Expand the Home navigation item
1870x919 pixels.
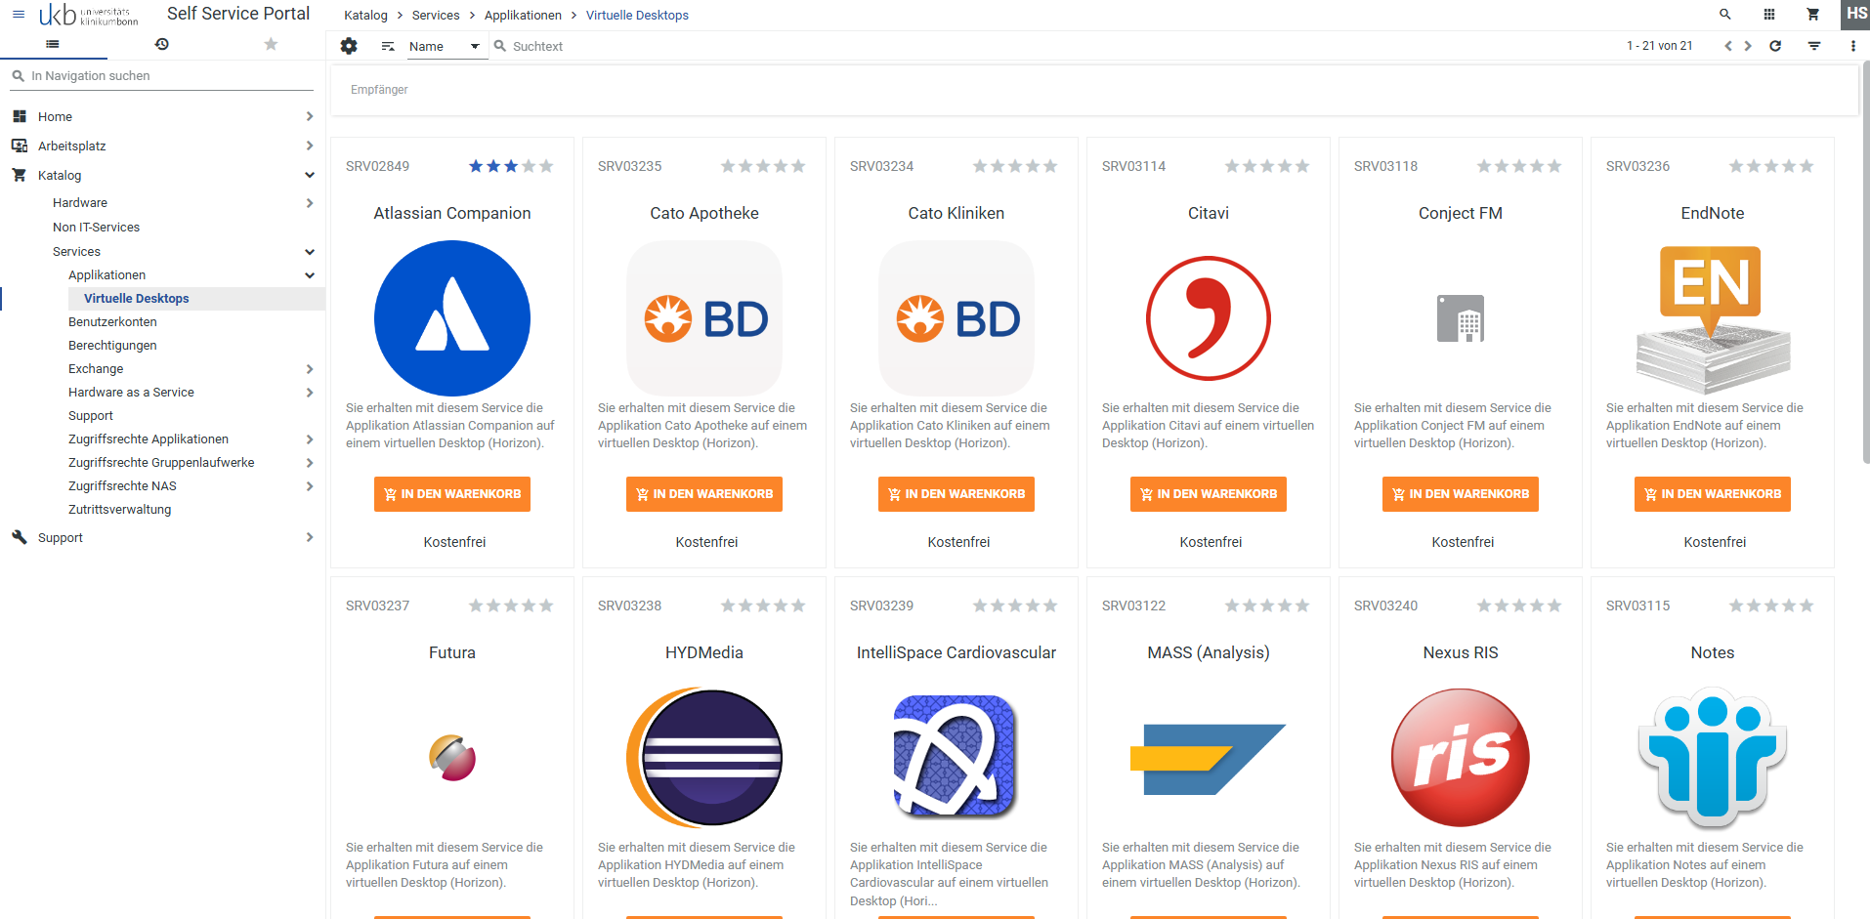[310, 116]
